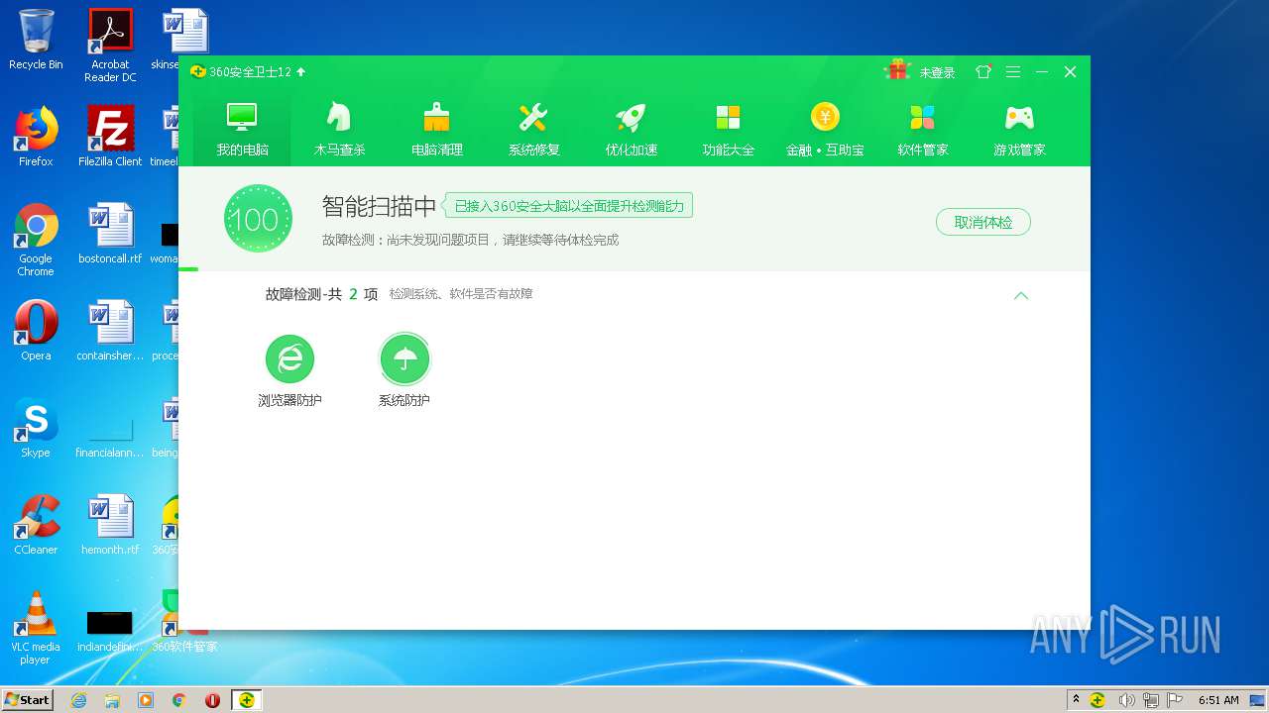
Task: Click 360 taskbar window button
Action: click(x=246, y=700)
